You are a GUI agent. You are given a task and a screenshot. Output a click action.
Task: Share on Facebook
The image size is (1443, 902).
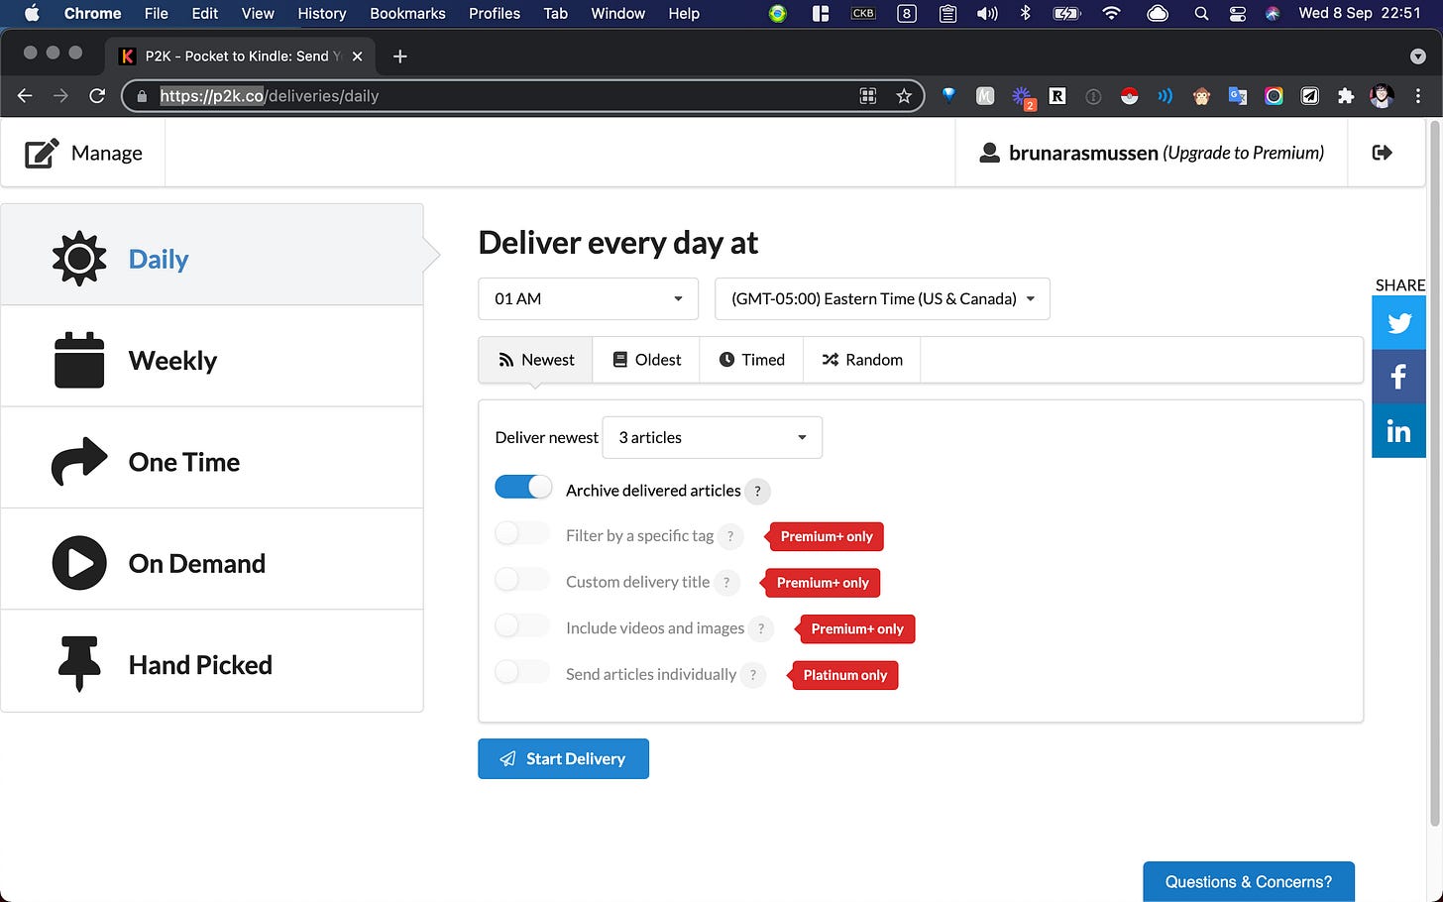1398,377
